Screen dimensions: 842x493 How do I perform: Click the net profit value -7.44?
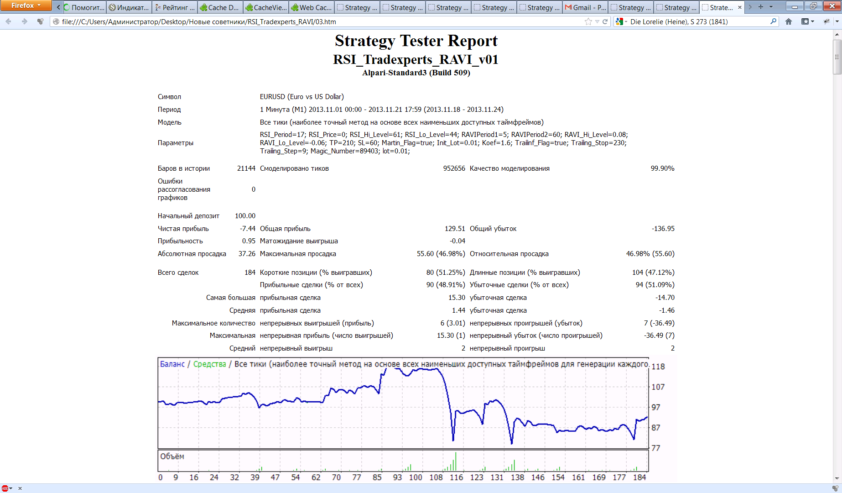[248, 229]
